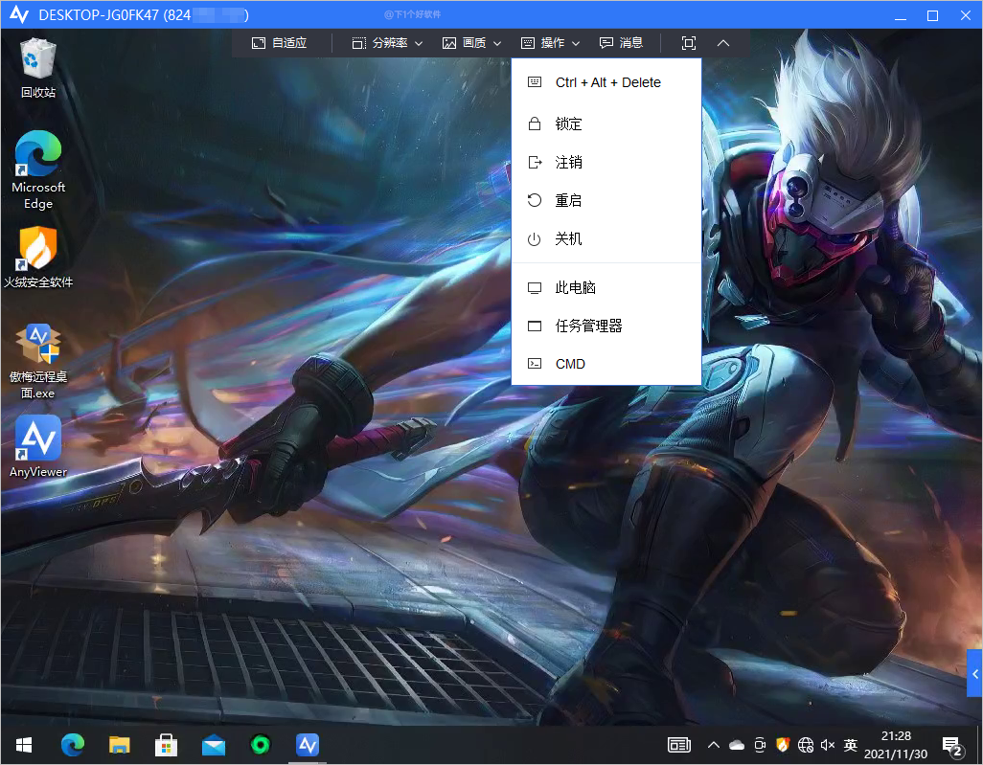Open the 回收站 (Recycle Bin) desktop icon
This screenshot has width=983, height=765.
[x=38, y=68]
